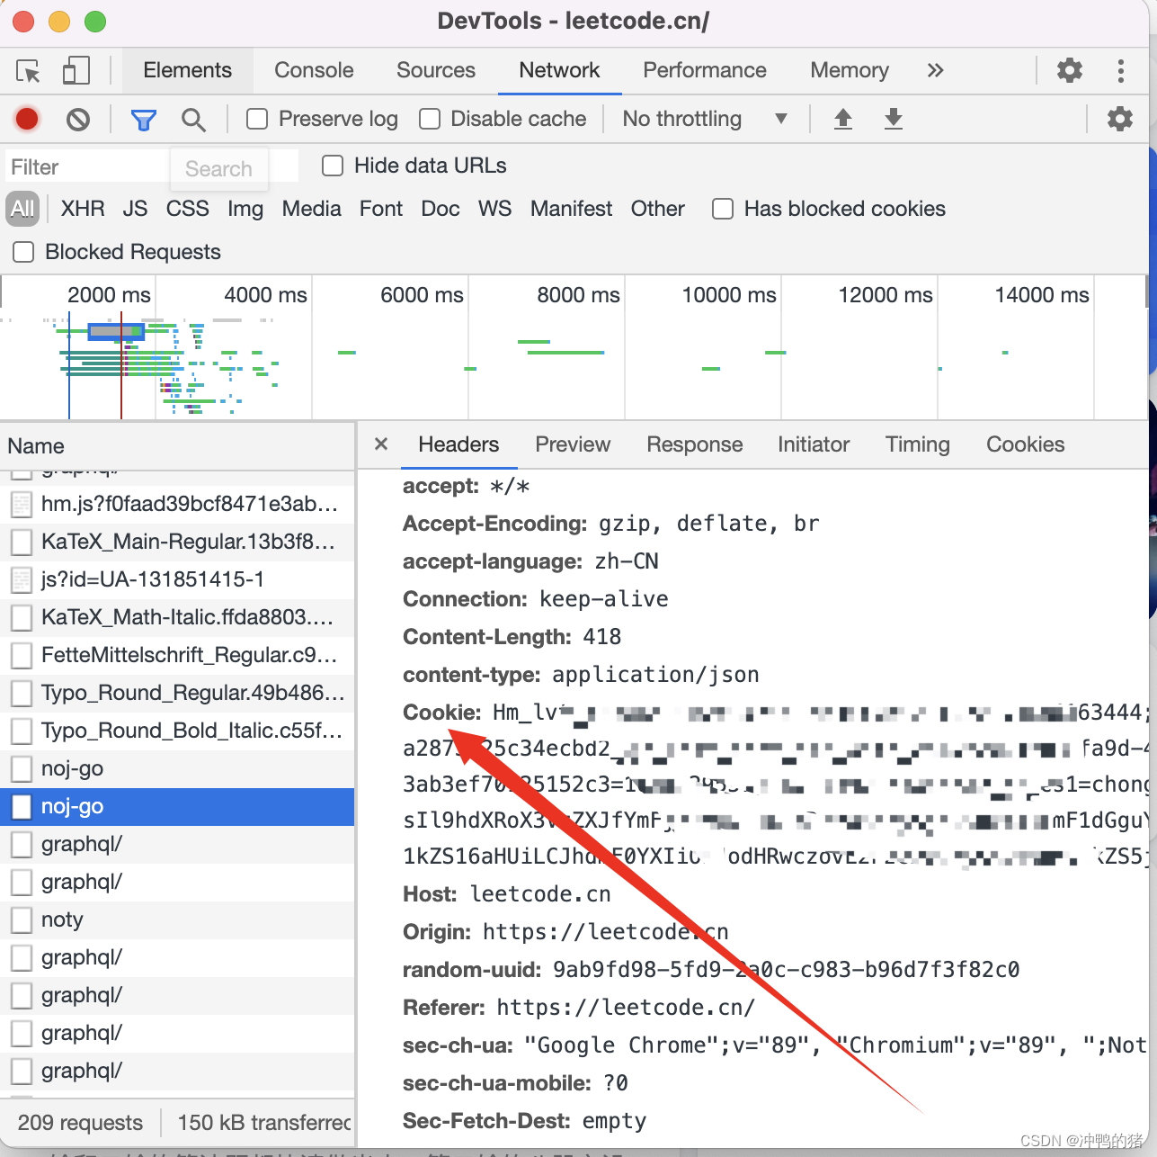Select js?id=UA-131851415-1 request

177,579
